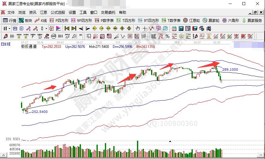Open the calculator icon in toolbar

click(x=181, y=28)
